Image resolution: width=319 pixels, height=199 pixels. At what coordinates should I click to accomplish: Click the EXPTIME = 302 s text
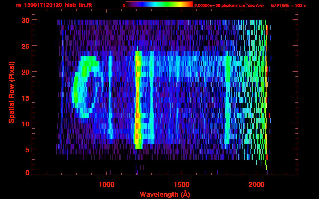(288, 5)
